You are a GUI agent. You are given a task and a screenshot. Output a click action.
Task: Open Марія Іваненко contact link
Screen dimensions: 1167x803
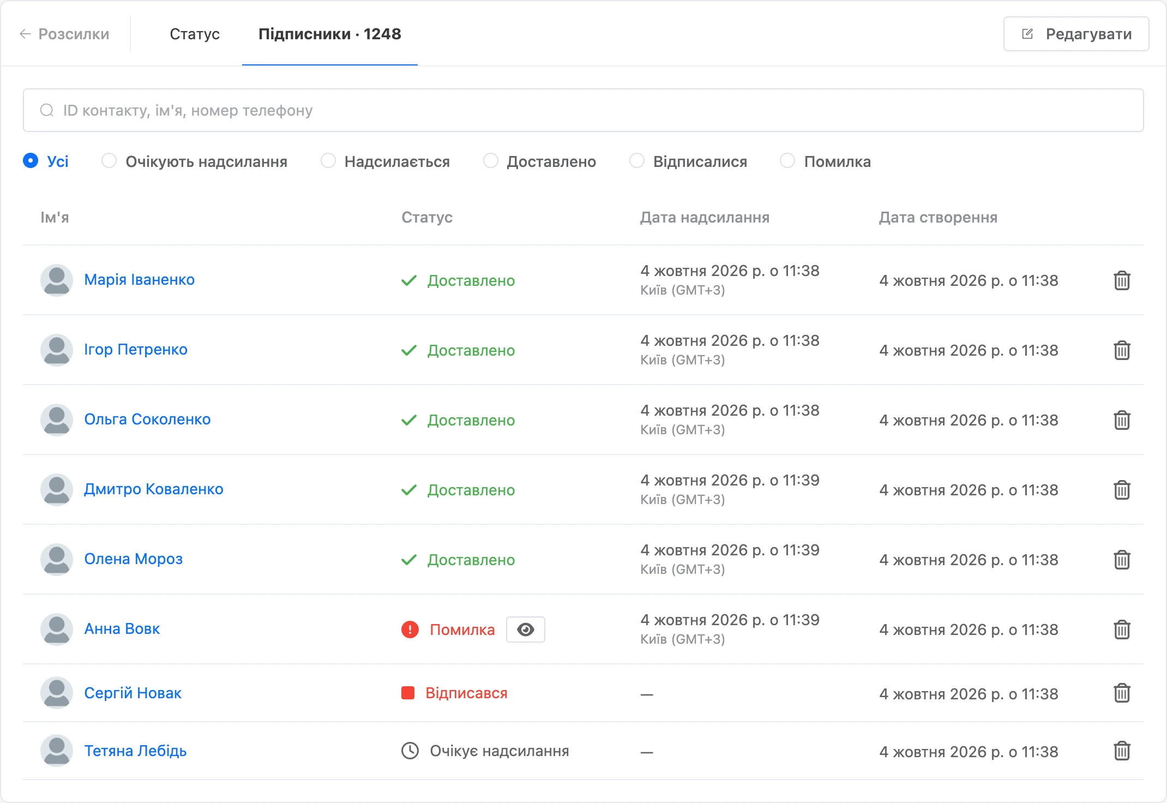(x=139, y=280)
